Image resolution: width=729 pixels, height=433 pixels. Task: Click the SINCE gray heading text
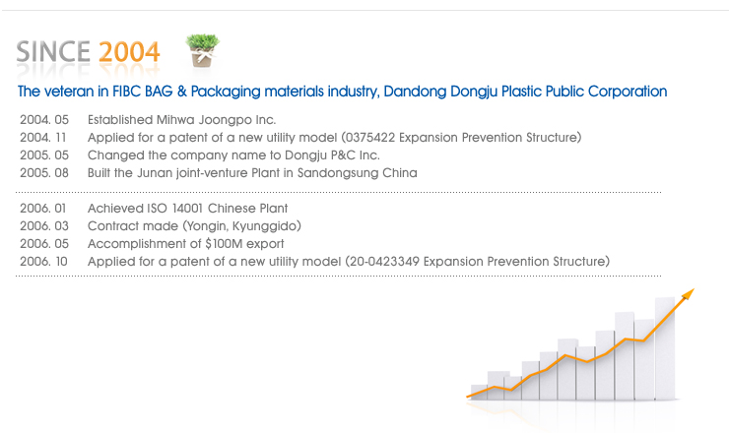(53, 51)
